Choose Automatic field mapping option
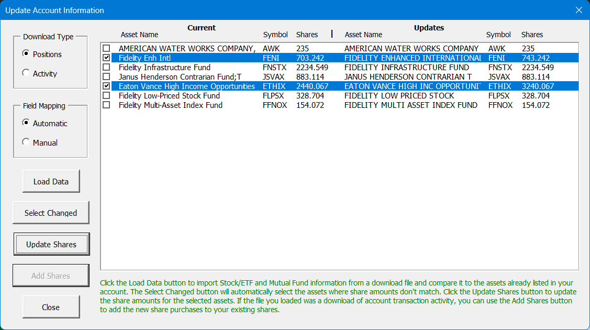Screen dimensions: 590x330 point(26,123)
